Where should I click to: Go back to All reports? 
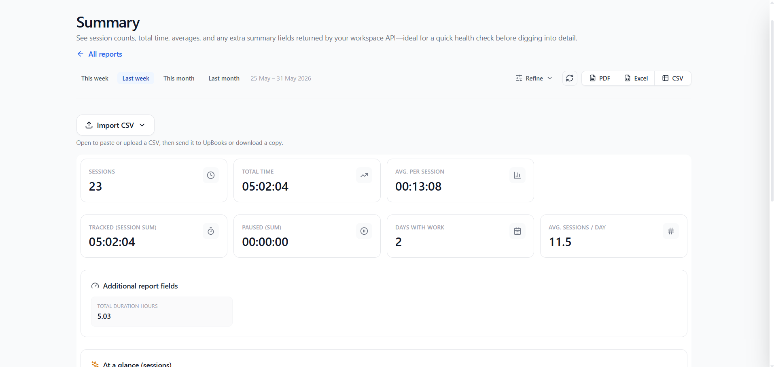coord(99,54)
